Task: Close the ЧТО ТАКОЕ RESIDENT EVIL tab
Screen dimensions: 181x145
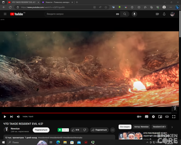Action: [38, 2]
